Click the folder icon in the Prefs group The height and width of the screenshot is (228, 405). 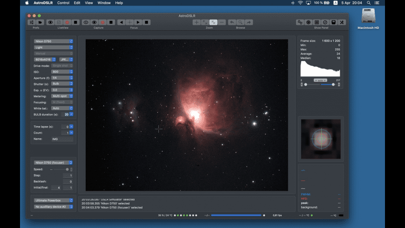pos(40,22)
